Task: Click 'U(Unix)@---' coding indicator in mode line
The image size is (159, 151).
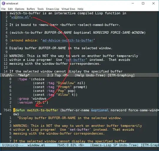Action: (13, 145)
